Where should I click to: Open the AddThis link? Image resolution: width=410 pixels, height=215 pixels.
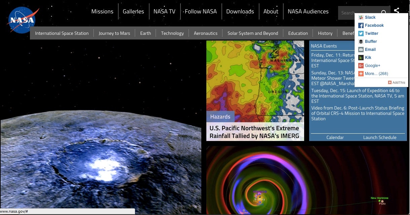(x=397, y=82)
